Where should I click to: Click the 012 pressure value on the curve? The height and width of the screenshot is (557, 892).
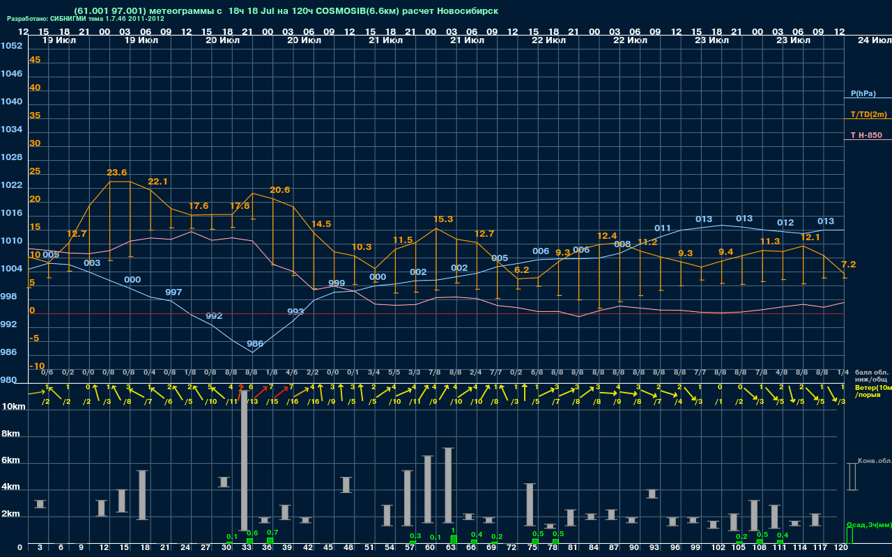coord(785,222)
